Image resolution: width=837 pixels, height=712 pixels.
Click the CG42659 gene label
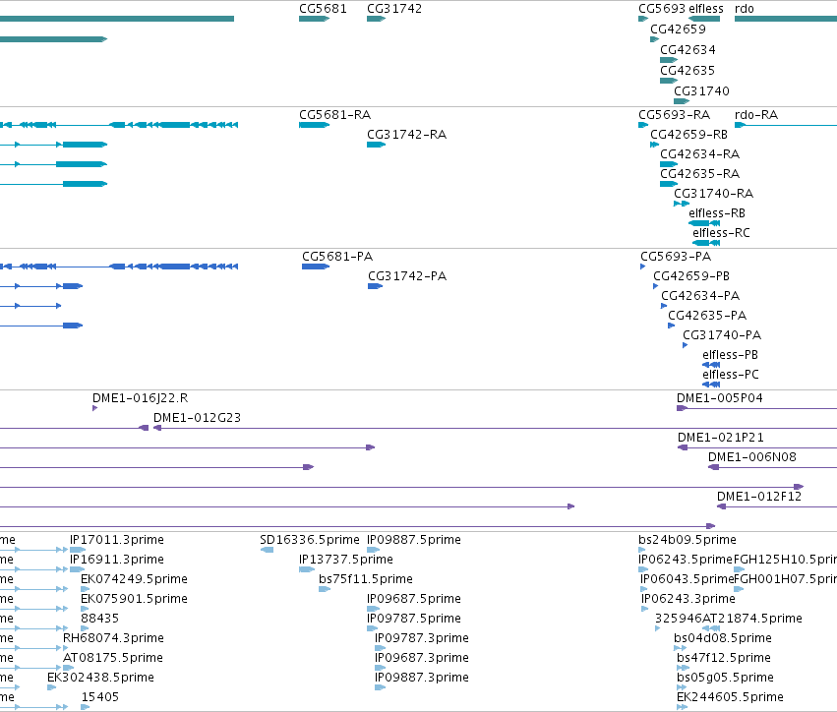[x=678, y=29]
